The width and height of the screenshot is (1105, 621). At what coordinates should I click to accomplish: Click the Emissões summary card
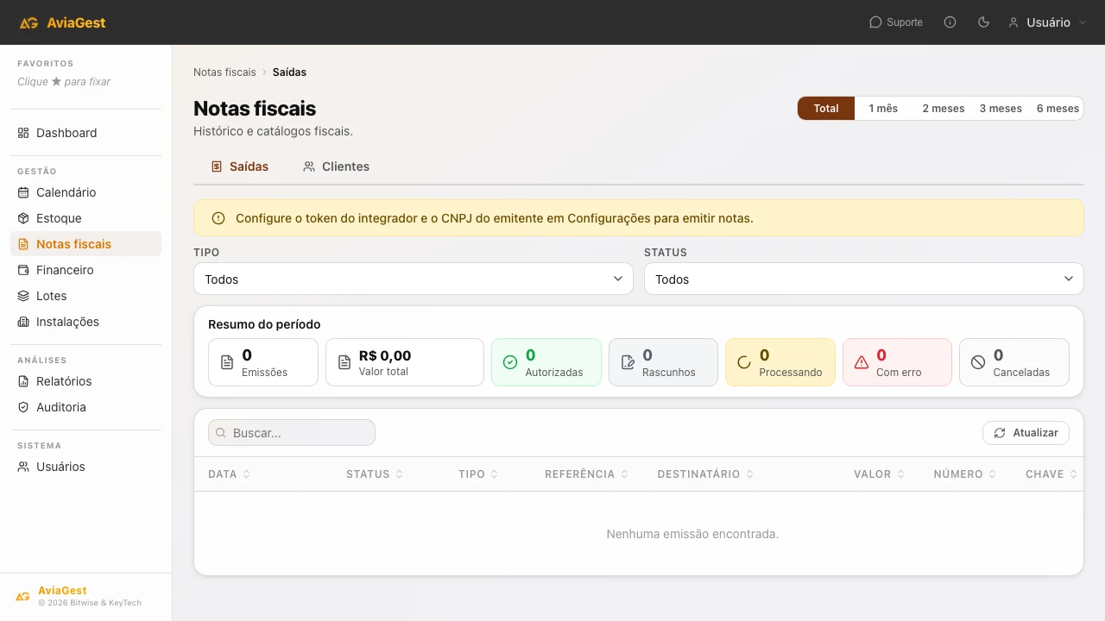pos(263,362)
